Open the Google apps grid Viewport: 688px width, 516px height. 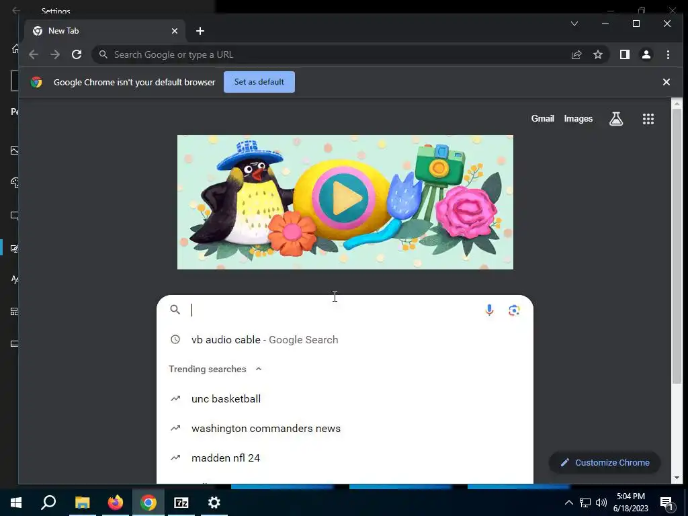pos(648,118)
